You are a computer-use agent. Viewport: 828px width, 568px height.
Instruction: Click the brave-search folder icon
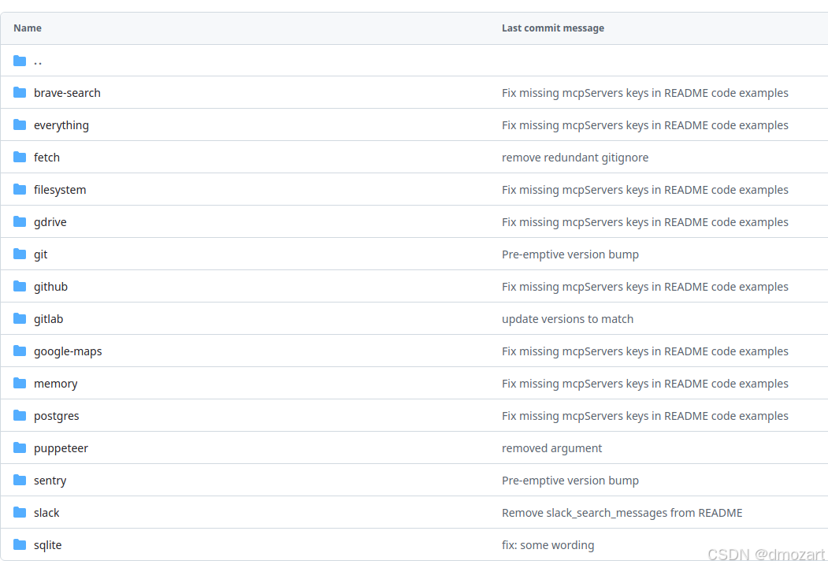20,93
